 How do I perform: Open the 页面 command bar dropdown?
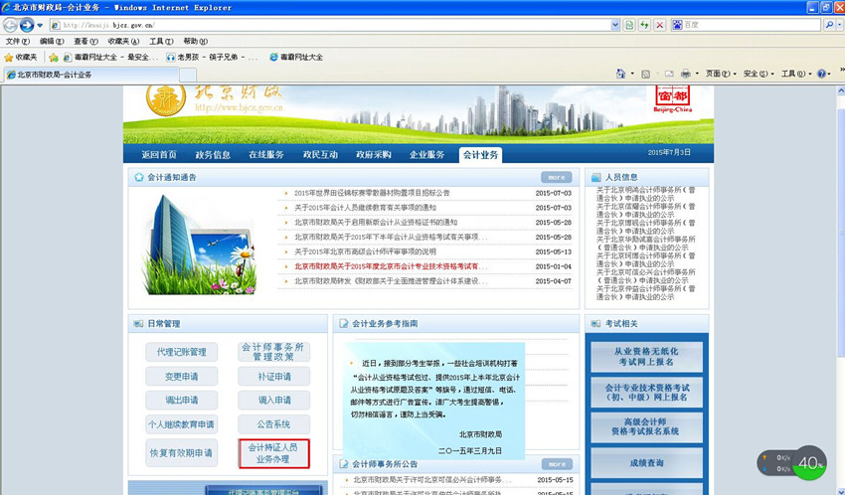[721, 74]
